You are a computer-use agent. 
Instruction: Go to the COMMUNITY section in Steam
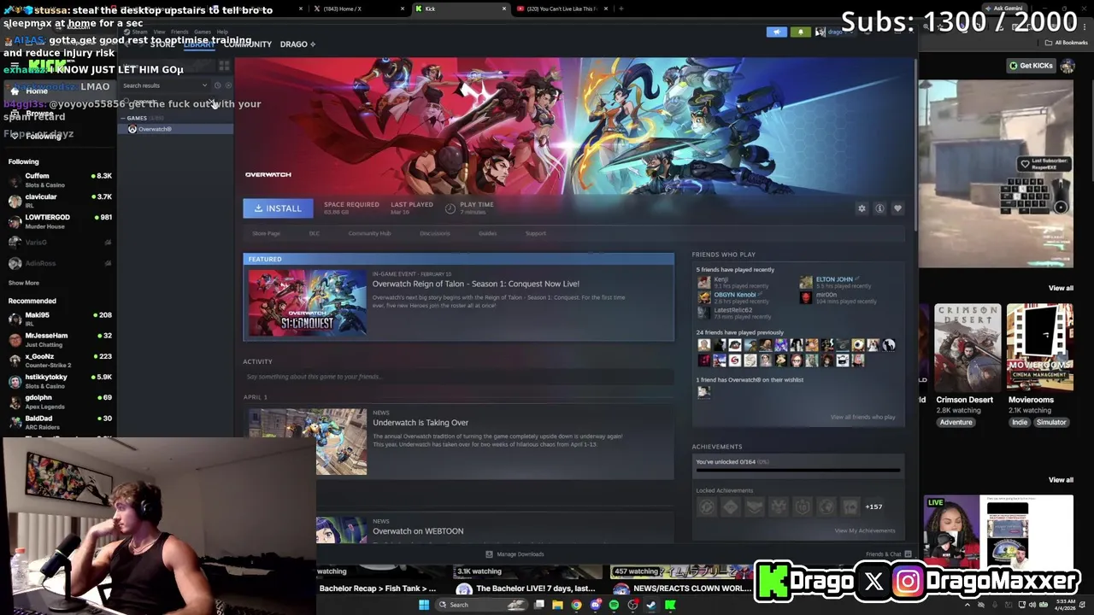pyautogui.click(x=247, y=44)
